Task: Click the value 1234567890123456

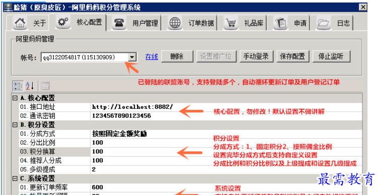Action: click(x=121, y=116)
